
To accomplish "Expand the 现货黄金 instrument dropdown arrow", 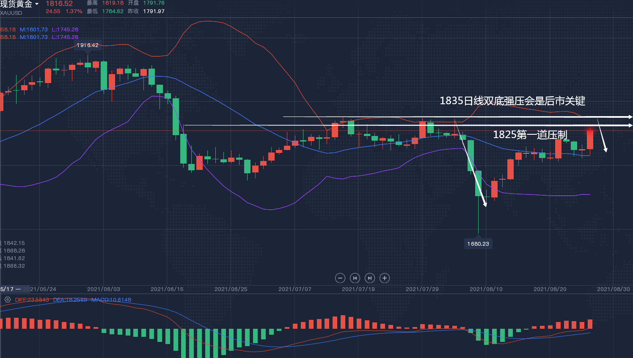I will click(x=37, y=4).
